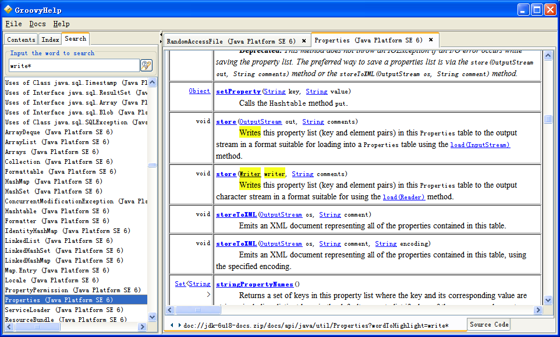Open the storeToXML method link with encoding parameter
The image size is (560, 337).
[x=236, y=243]
